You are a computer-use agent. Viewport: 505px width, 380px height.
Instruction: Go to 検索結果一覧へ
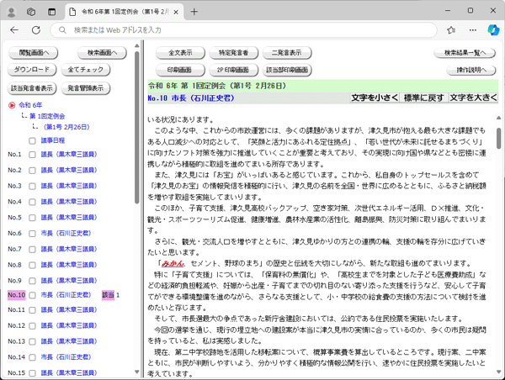coord(465,53)
